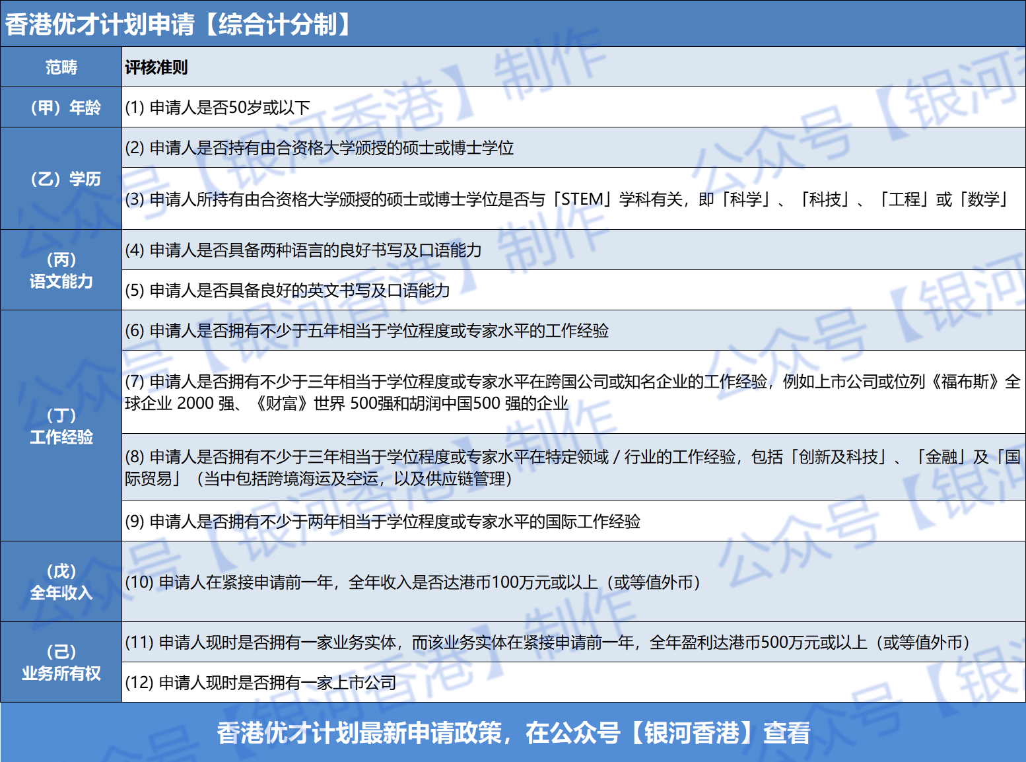The image size is (1026, 762).
Task: Click the 银河香港 footer banner link
Action: point(513,732)
